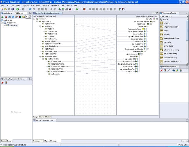Image resolution: width=189 pixels, height=147 pixels.
Task: Select the concat function in palette
Action: (166, 31)
